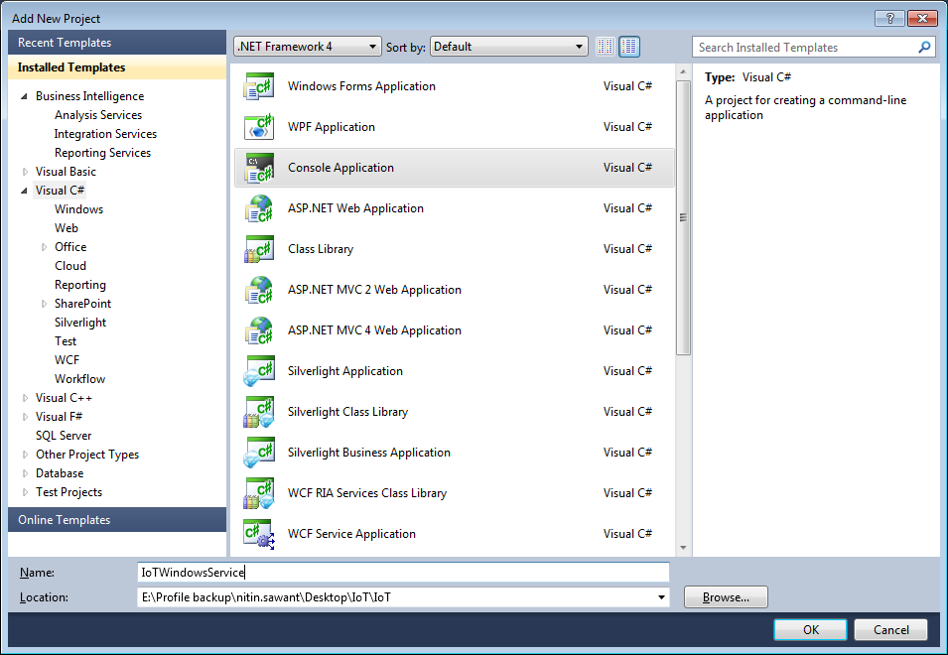Click the Silverlight Class Library icon
This screenshot has width=948, height=655.
coord(259,412)
